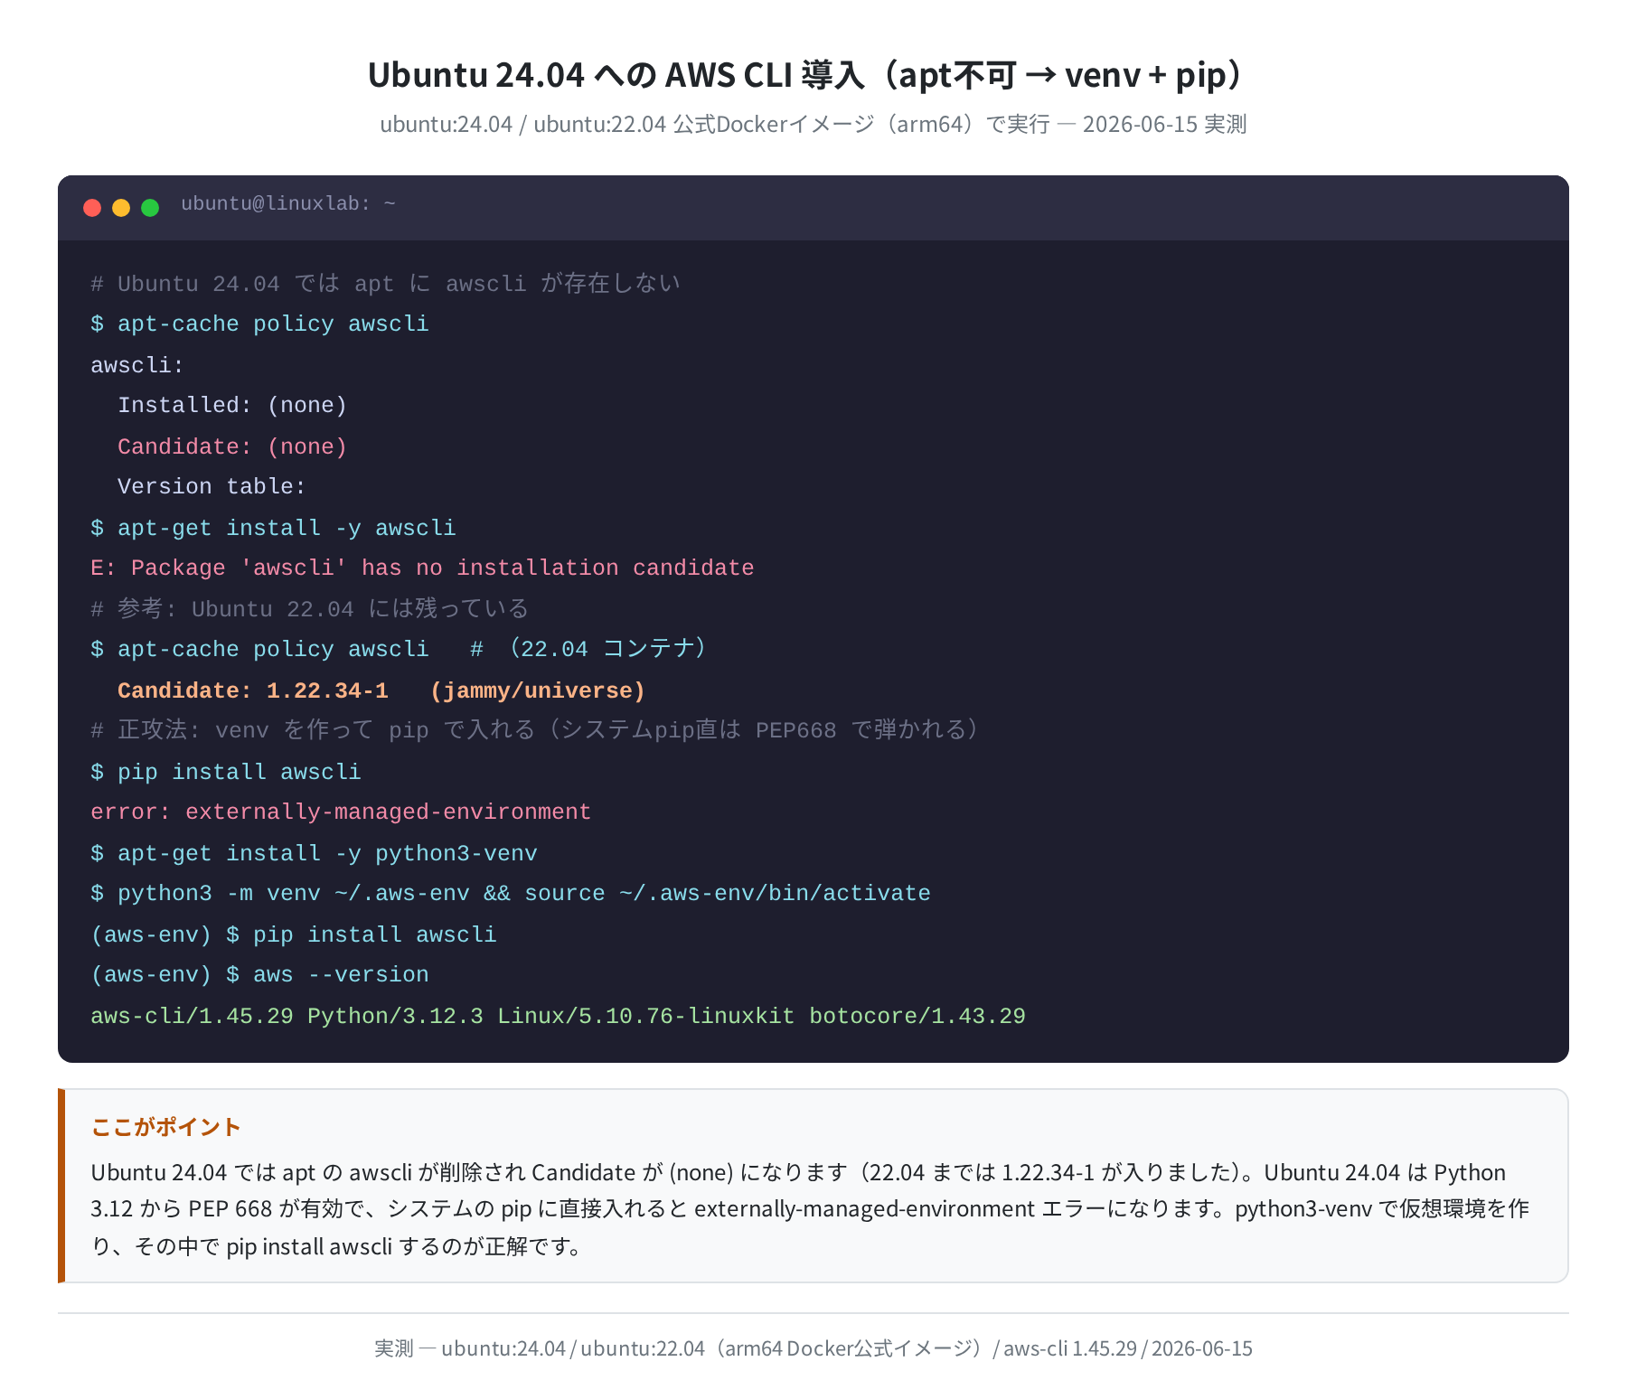Click '(aws-env) $ aws --version' line
1627x1399 pixels.
259,974
